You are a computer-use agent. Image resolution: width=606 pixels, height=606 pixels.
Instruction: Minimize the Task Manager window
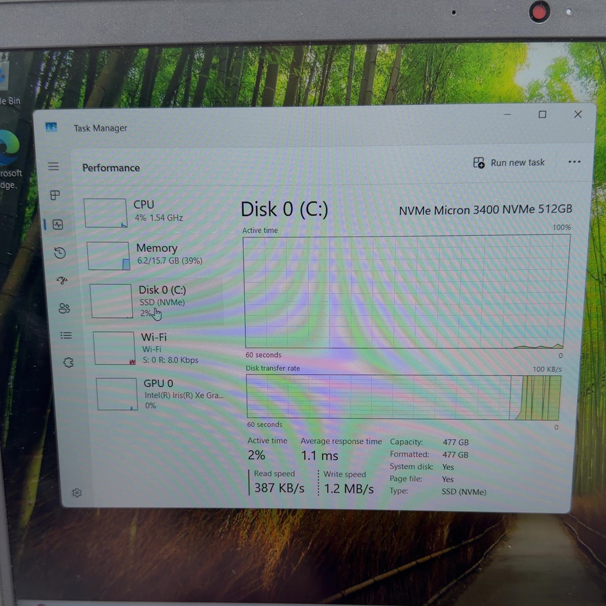[508, 115]
